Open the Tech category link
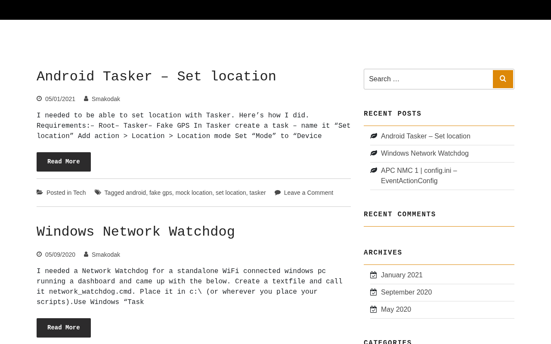This screenshot has width=551, height=344. 79,193
